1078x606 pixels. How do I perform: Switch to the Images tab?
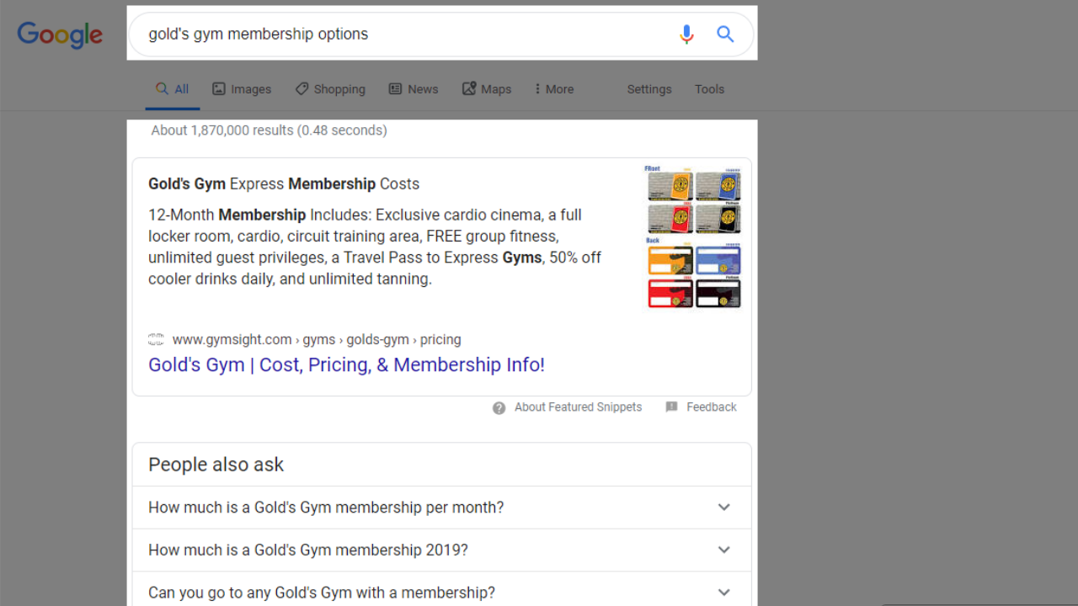(242, 89)
